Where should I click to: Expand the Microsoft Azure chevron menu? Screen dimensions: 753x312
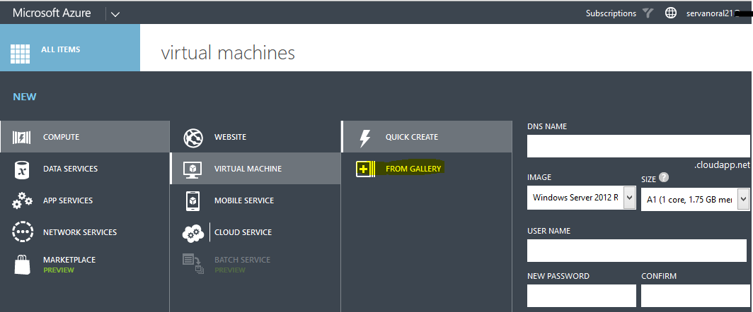click(x=115, y=13)
